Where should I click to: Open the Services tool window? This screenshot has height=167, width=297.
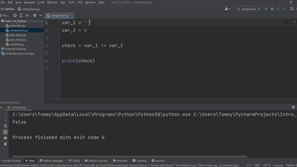pyautogui.click(x=158, y=161)
